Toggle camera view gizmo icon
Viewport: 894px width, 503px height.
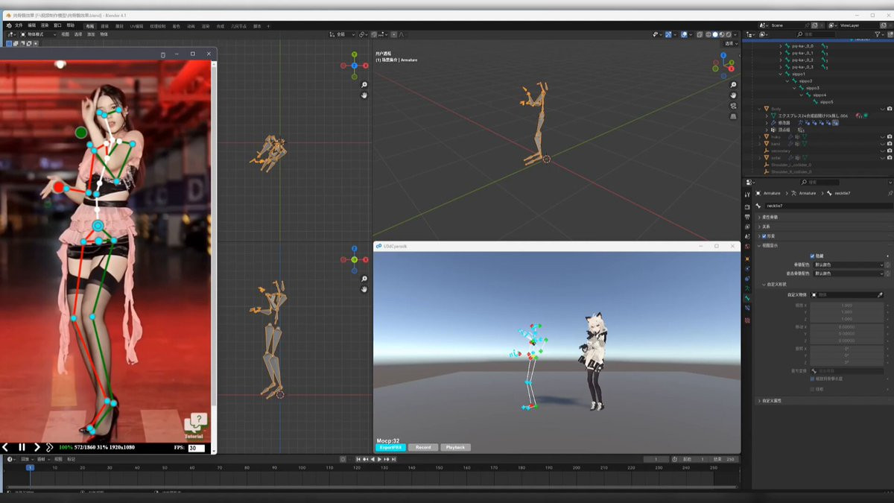(733, 106)
